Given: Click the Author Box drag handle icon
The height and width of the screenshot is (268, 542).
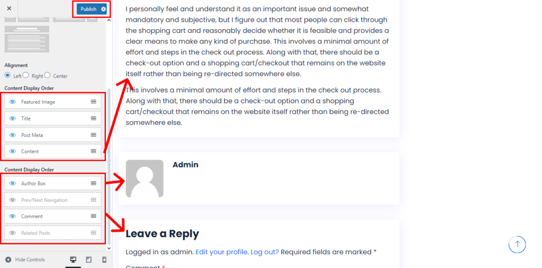Looking at the screenshot, I should pyautogui.click(x=93, y=183).
